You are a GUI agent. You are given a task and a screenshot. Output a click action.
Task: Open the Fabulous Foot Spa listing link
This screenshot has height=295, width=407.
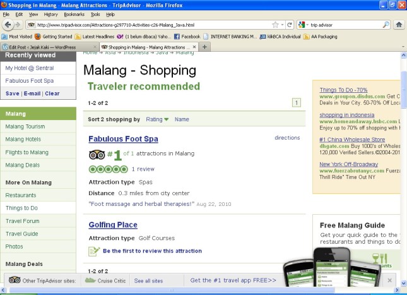(x=123, y=139)
